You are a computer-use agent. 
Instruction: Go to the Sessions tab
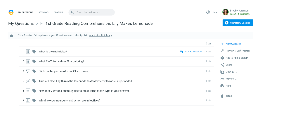point(43,12)
